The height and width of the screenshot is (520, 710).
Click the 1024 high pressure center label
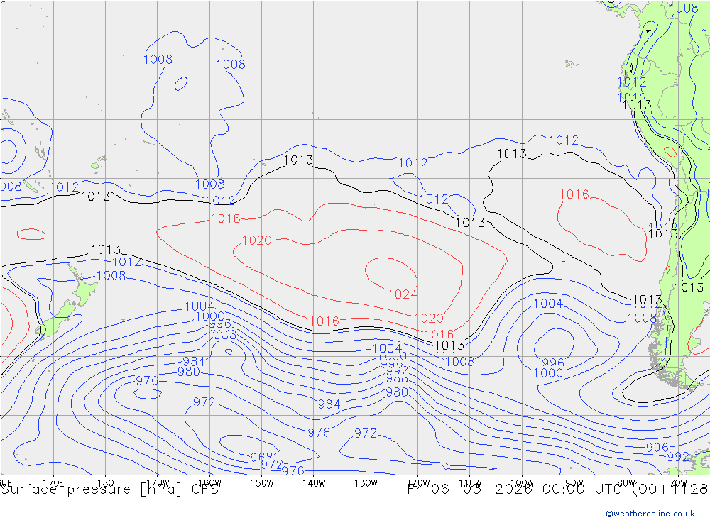[x=403, y=294]
